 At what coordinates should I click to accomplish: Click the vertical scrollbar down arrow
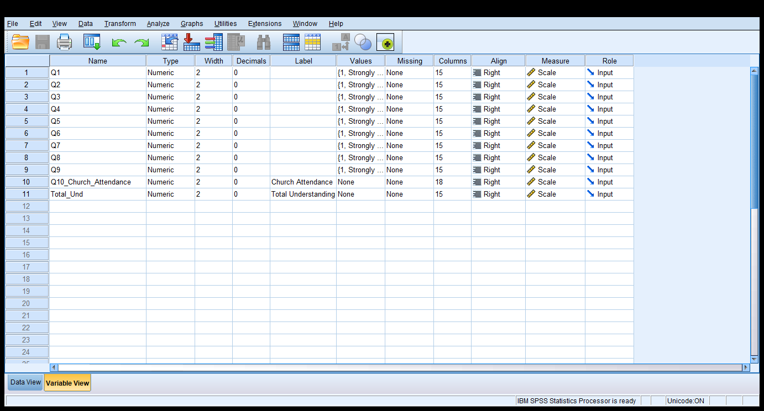click(754, 360)
